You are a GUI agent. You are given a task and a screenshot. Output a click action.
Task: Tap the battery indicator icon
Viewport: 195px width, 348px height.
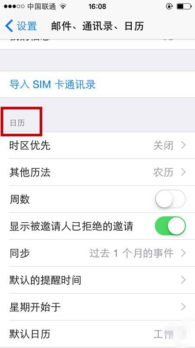183,7
